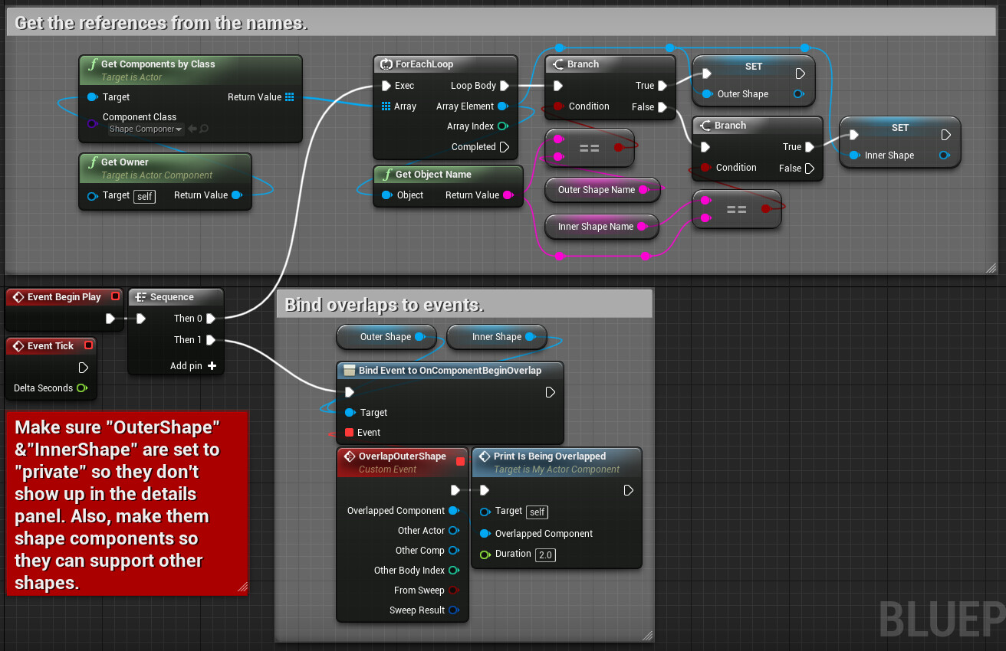
Task: Click the browse arrow beside Component Class
Action: click(192, 129)
